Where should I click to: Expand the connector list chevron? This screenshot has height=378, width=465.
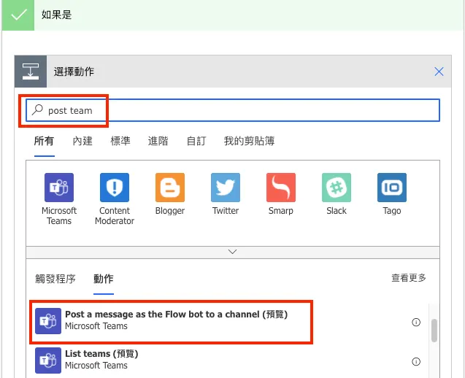click(x=232, y=252)
